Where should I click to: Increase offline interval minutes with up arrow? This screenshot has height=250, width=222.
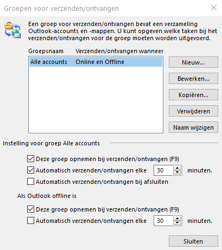tap(177, 219)
